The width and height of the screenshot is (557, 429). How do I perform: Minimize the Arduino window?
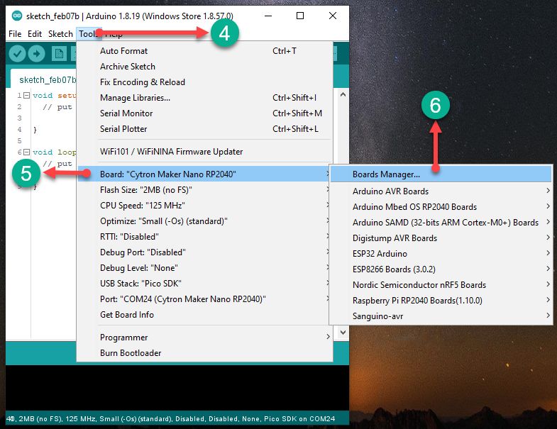tap(268, 16)
